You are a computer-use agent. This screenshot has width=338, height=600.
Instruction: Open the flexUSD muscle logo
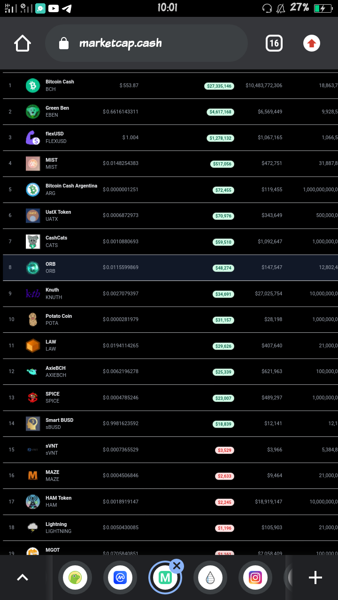(x=33, y=138)
